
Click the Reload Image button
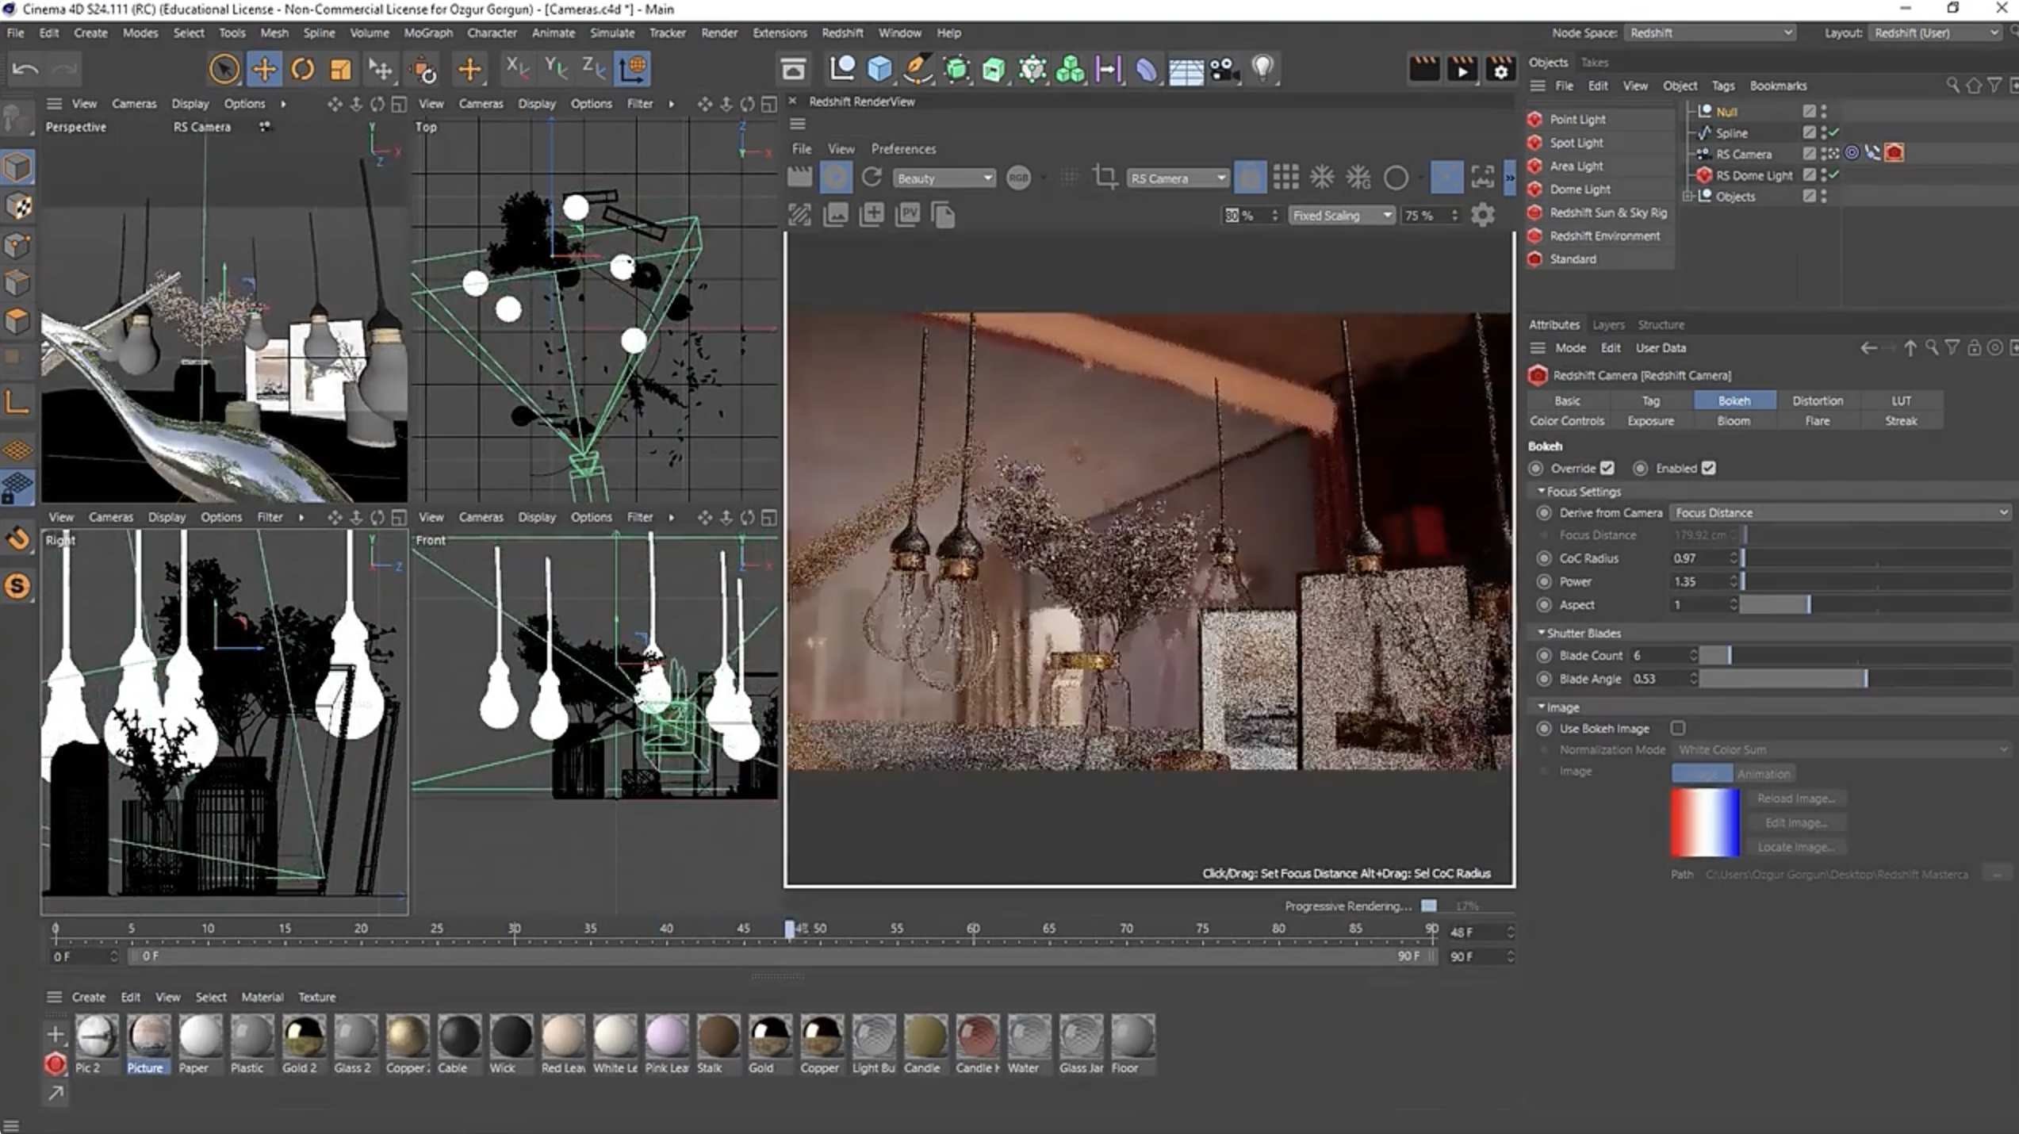pyautogui.click(x=1798, y=798)
